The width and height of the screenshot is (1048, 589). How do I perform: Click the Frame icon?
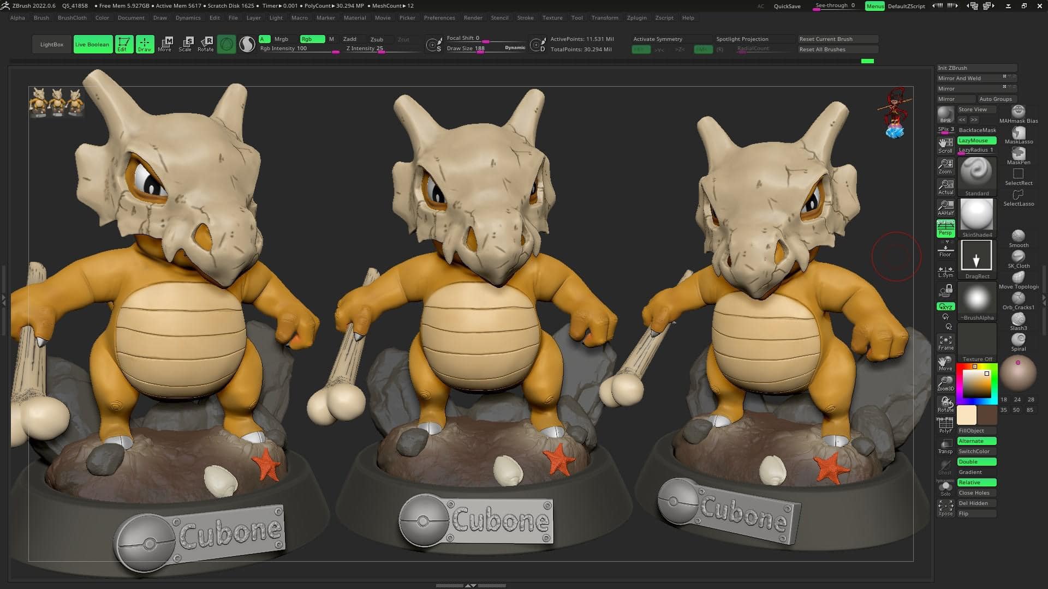click(x=945, y=342)
